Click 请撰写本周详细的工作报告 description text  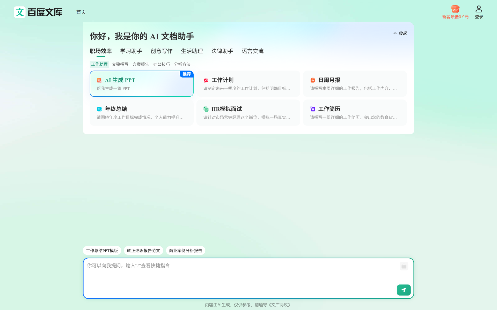[353, 88]
